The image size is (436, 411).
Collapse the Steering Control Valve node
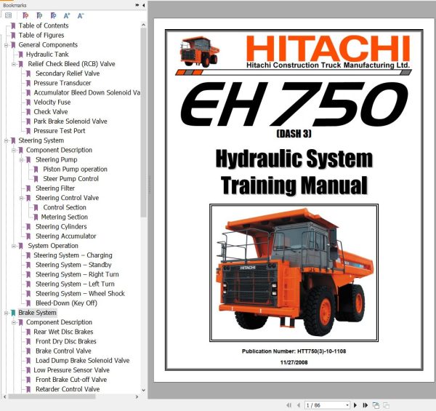pyautogui.click(x=21, y=198)
